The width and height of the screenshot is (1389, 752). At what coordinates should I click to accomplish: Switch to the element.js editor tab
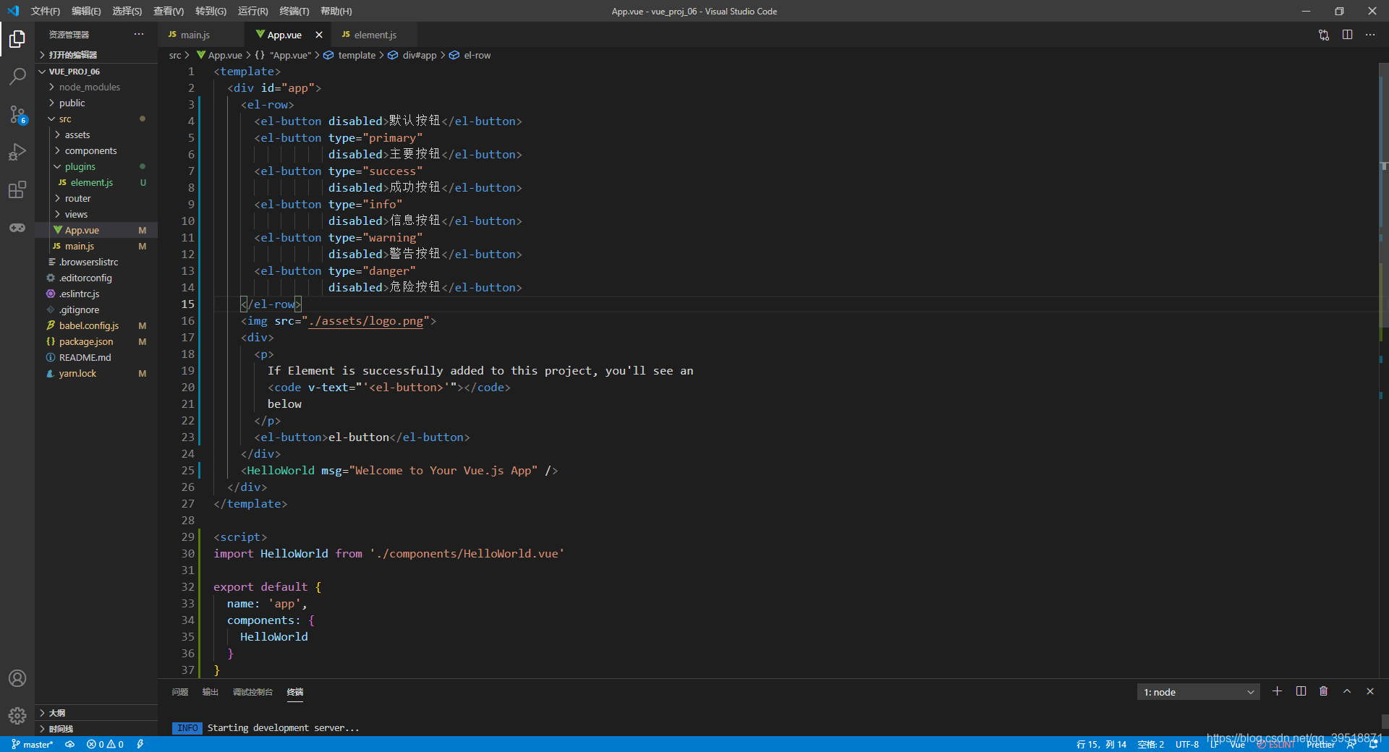pos(374,35)
